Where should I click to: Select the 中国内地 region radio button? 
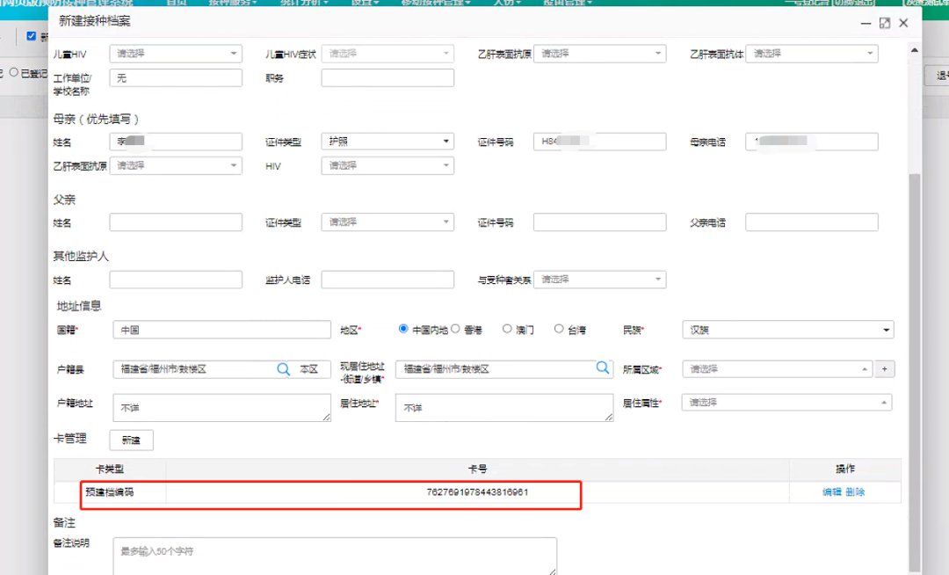[403, 330]
